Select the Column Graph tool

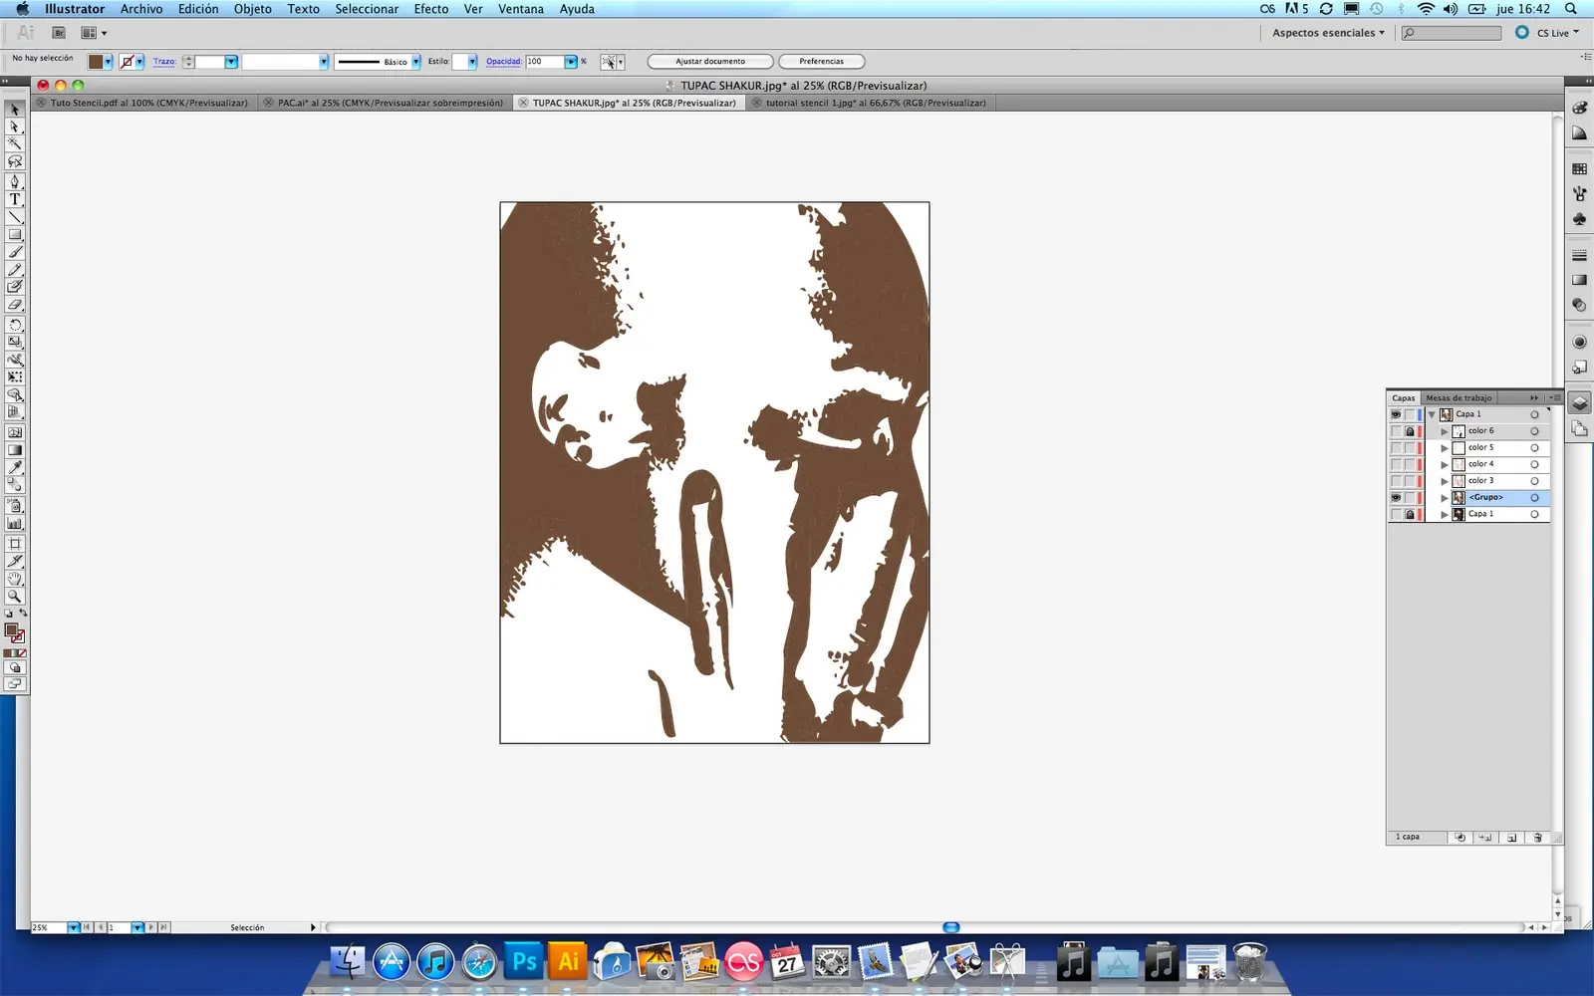pos(15,523)
